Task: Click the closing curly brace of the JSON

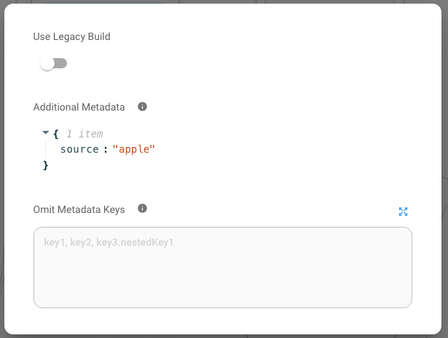Action: [46, 165]
